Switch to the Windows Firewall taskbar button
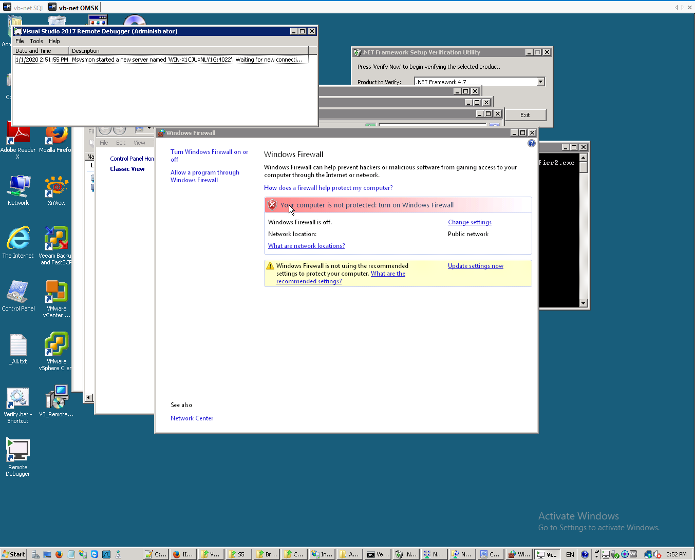Viewport: 695px width, 560px height. (518, 554)
